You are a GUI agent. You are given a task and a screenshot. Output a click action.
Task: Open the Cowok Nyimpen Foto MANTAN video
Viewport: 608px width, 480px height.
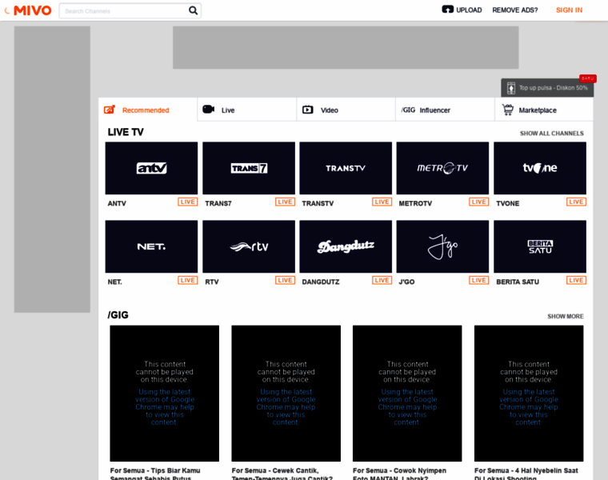point(407,393)
